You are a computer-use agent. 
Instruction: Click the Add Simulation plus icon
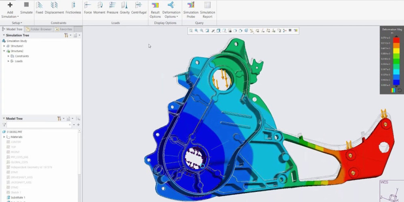pyautogui.click(x=10, y=5)
